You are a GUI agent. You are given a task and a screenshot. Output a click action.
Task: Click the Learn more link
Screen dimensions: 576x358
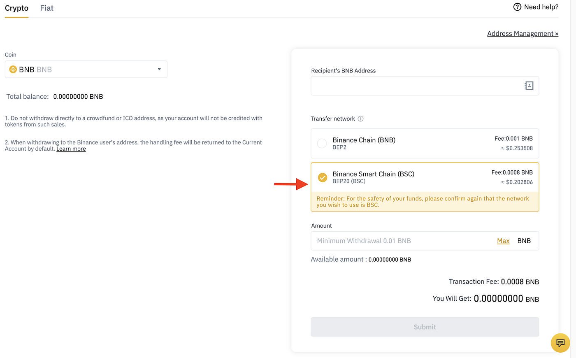coord(71,149)
